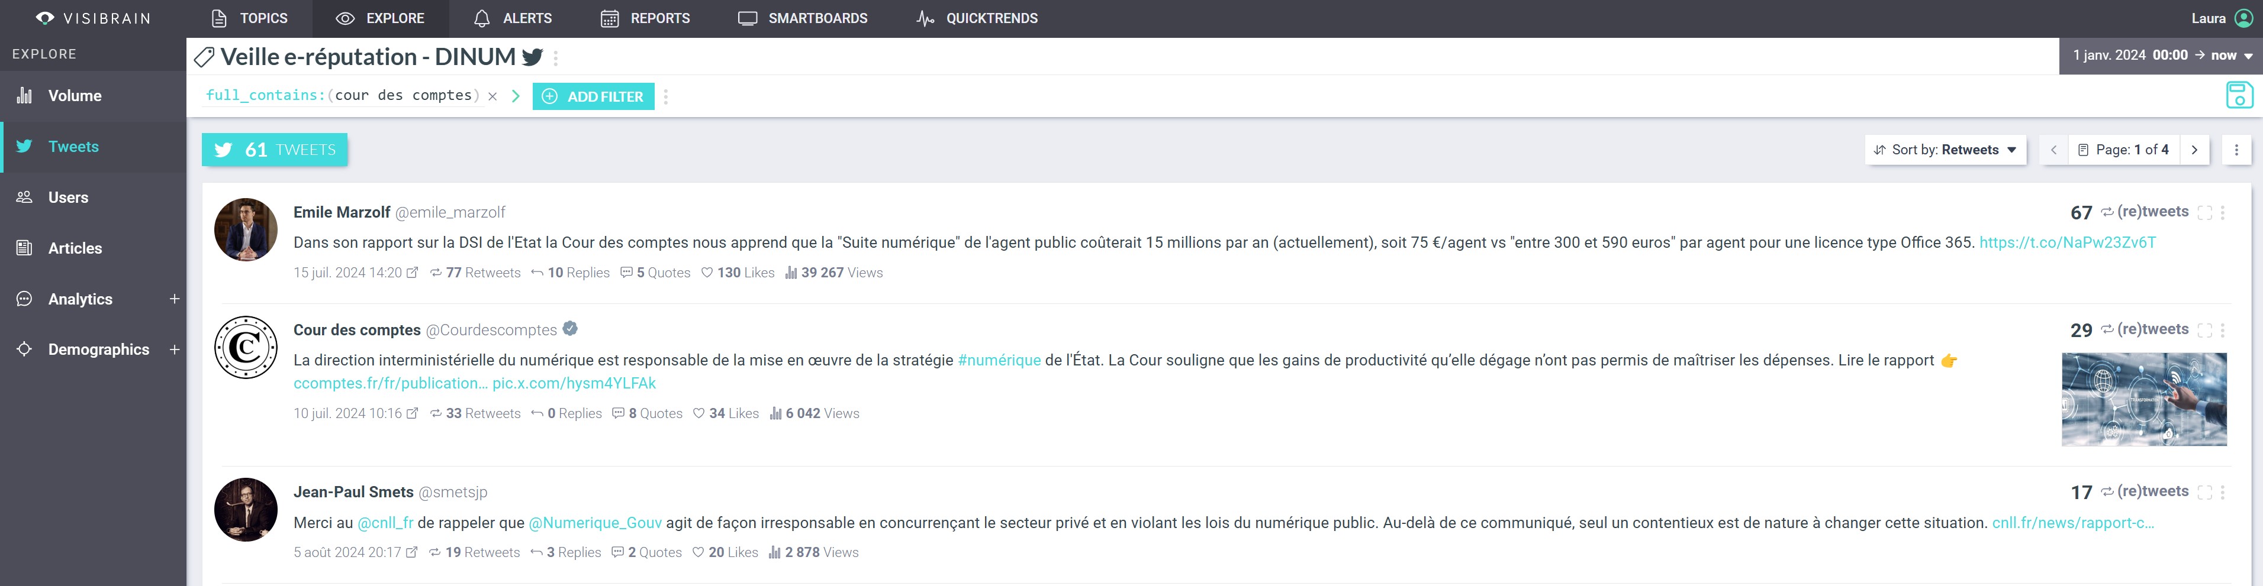Go to next page of tweets

(x=2194, y=150)
